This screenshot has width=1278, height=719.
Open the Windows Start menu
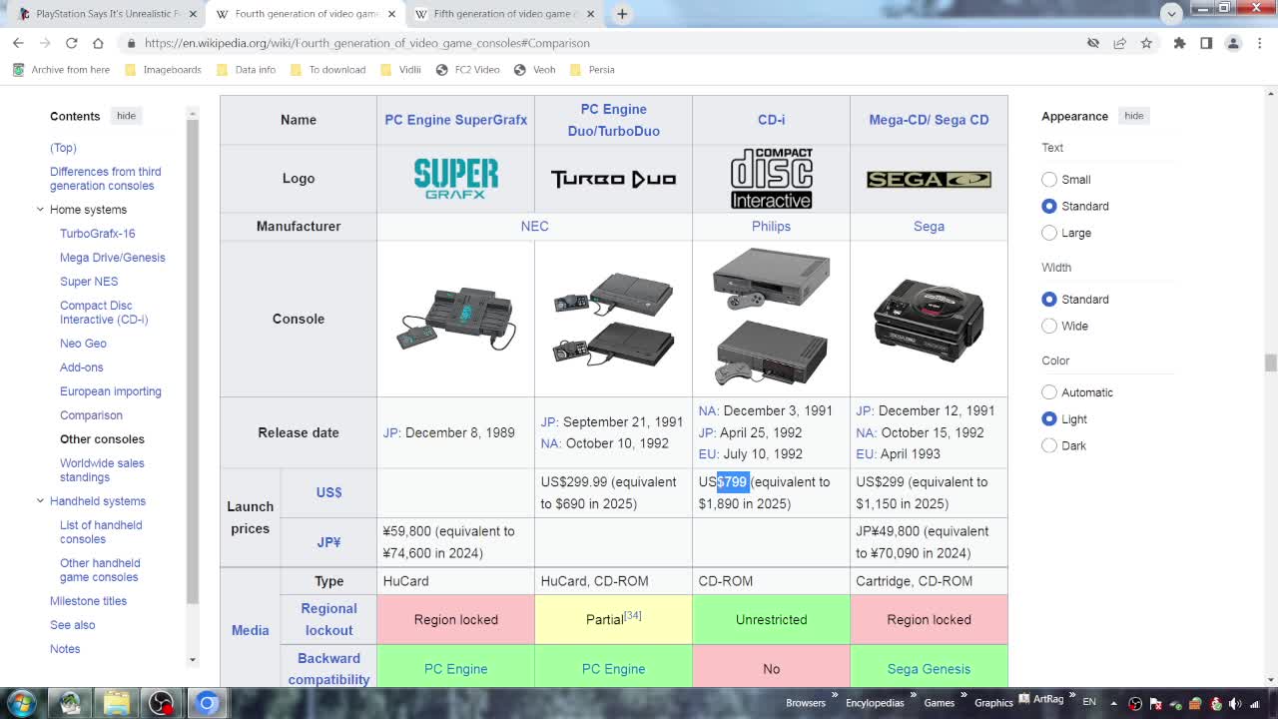pos(21,703)
